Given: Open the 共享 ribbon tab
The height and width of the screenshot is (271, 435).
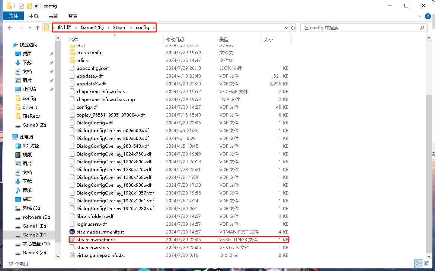Looking at the screenshot, I should (x=53, y=16).
